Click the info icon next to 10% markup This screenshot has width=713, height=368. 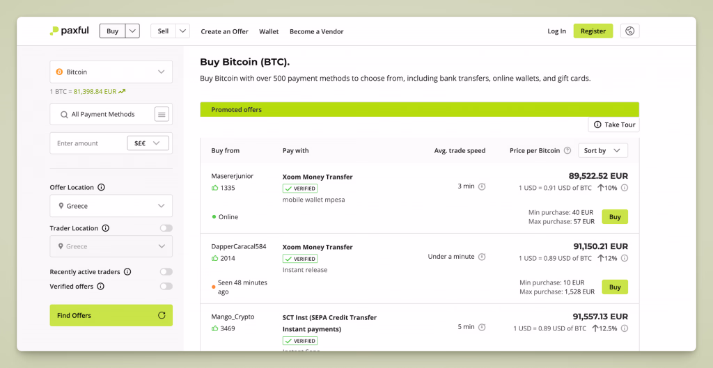click(625, 188)
